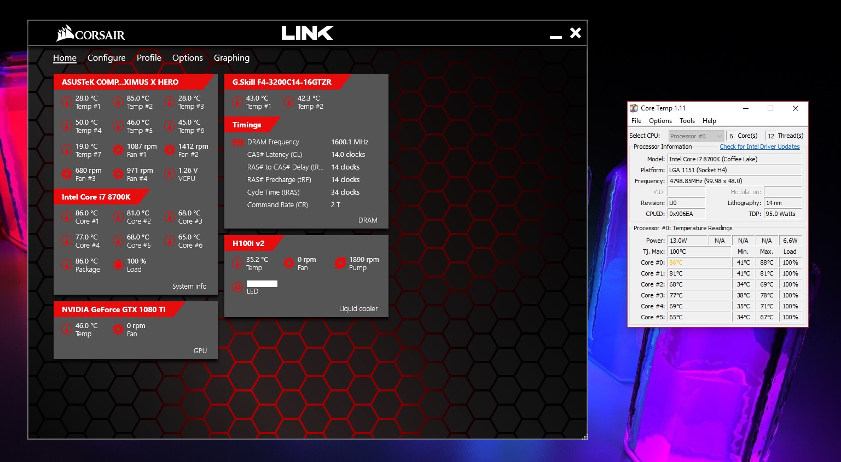The width and height of the screenshot is (841, 462).
Task: Open the Home tab in Corsair Link
Action: pos(65,57)
